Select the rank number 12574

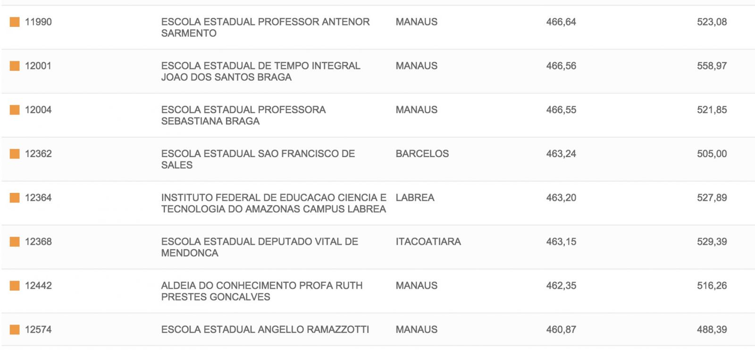pos(38,329)
